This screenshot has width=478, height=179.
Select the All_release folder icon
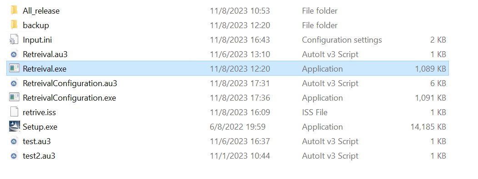(x=14, y=10)
